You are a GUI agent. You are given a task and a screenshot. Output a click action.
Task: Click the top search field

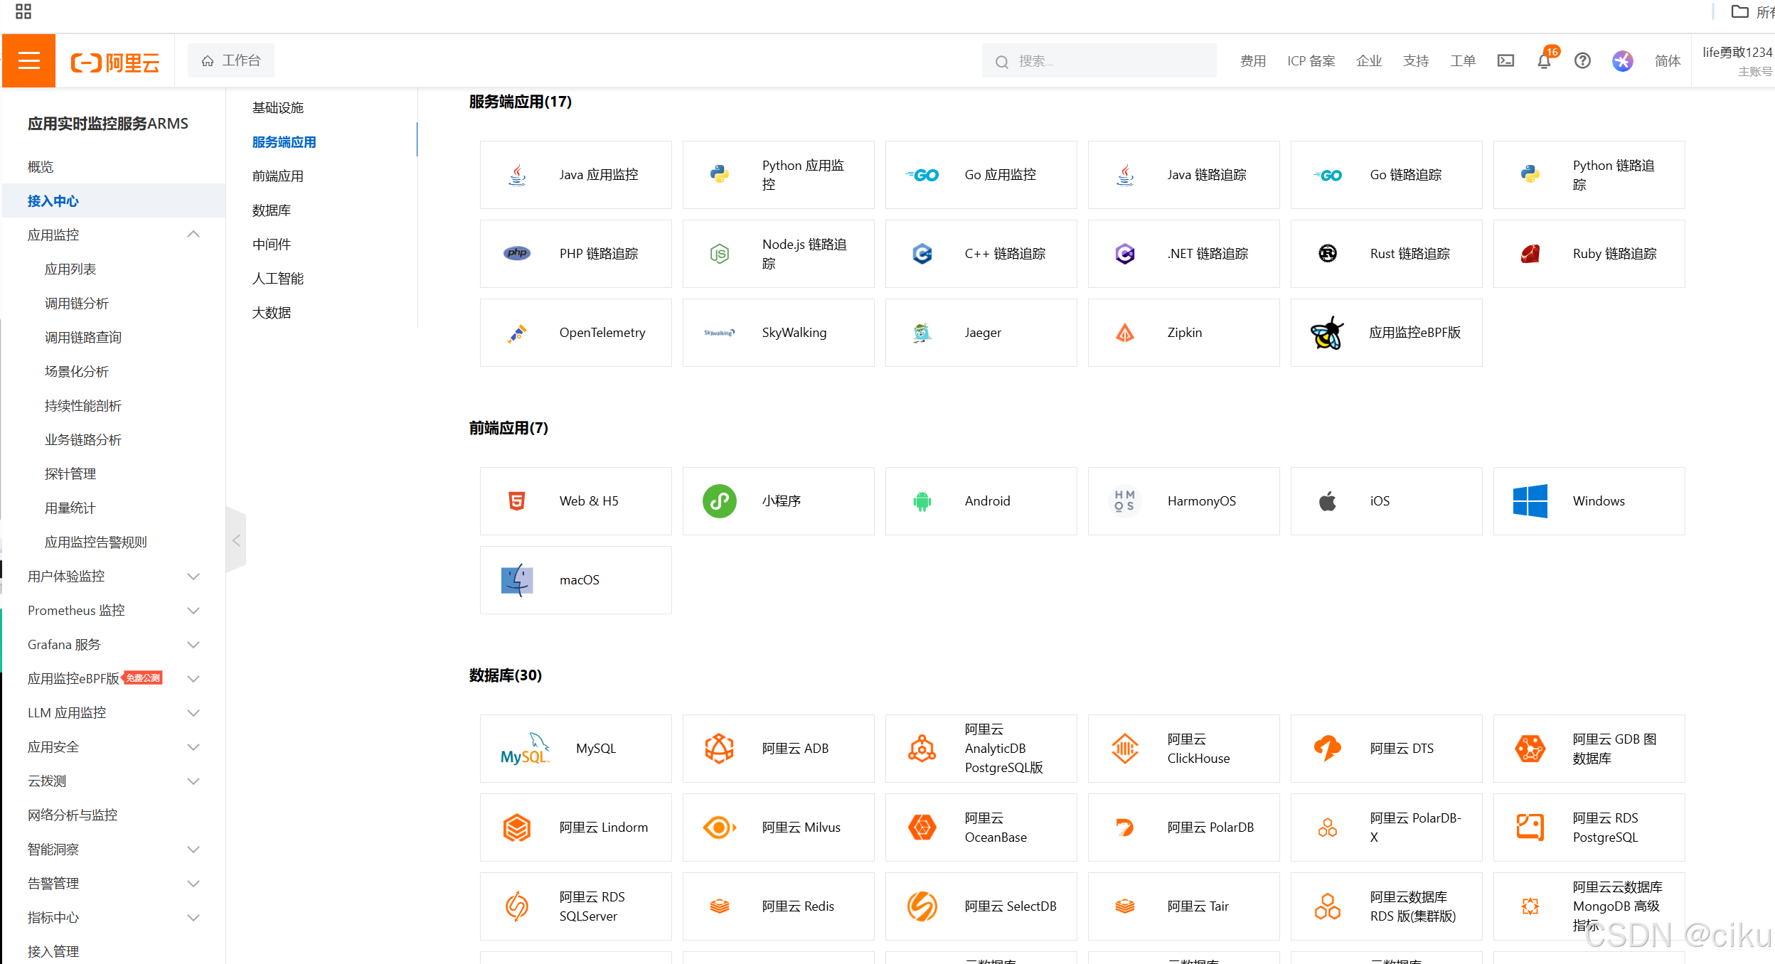pyautogui.click(x=1099, y=61)
